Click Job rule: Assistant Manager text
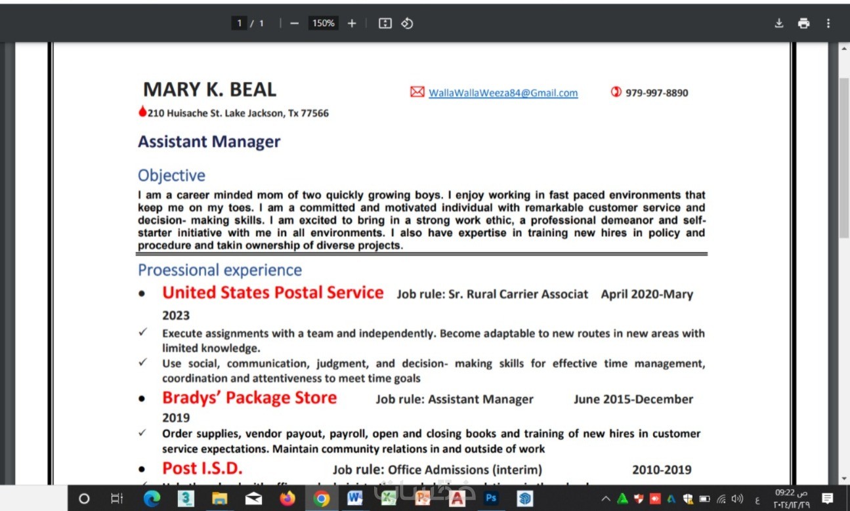850x511 pixels. 454,399
